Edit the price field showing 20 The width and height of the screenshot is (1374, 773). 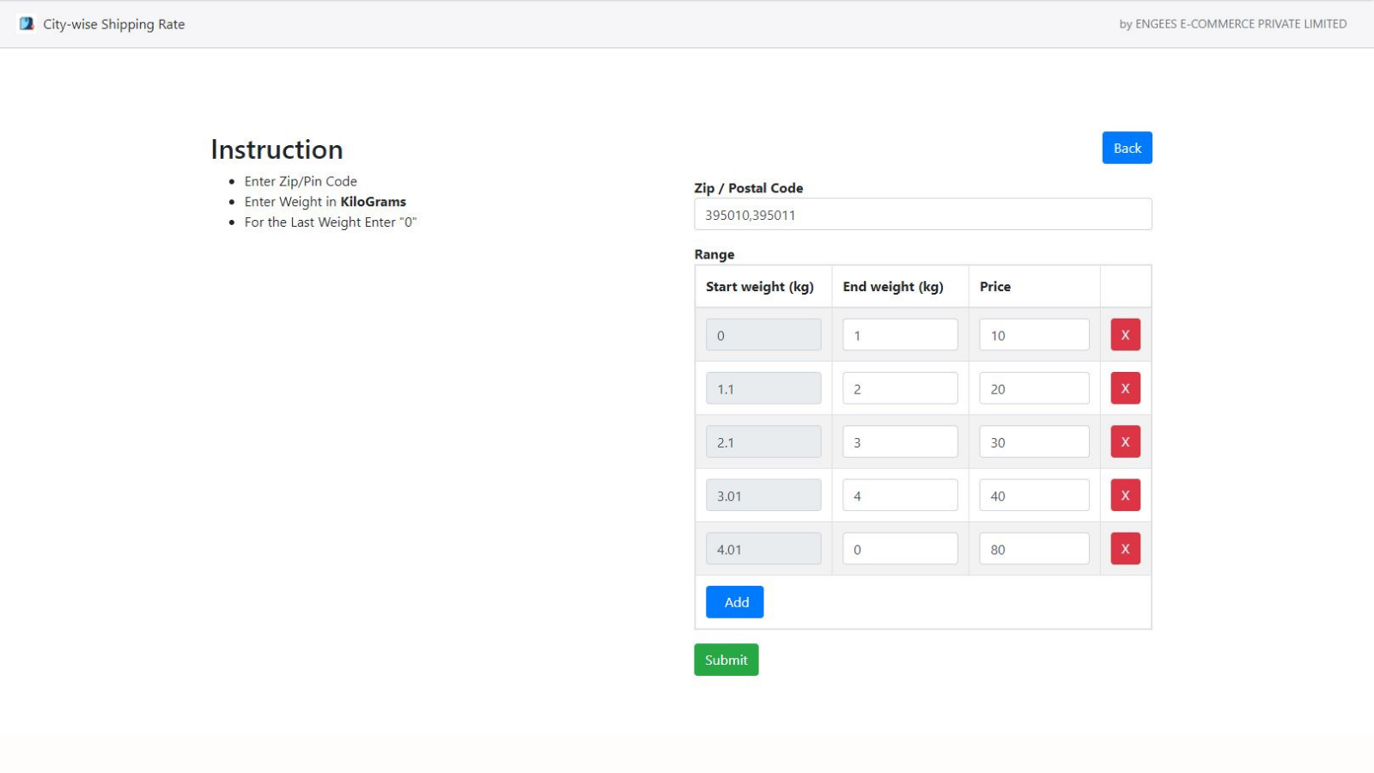coord(1034,388)
